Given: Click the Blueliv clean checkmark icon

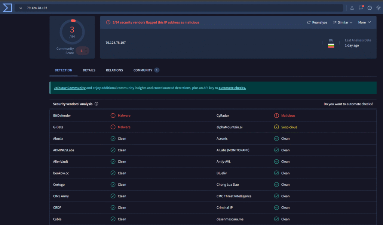Looking at the screenshot, I should pos(276,173).
